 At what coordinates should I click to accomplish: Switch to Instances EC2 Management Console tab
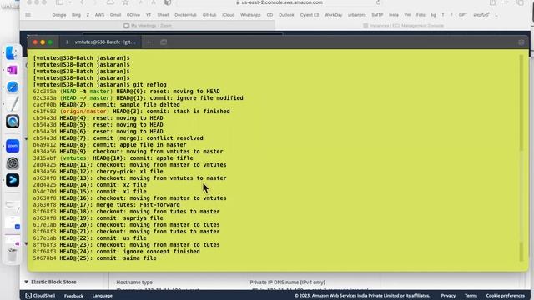pyautogui.click(x=403, y=26)
